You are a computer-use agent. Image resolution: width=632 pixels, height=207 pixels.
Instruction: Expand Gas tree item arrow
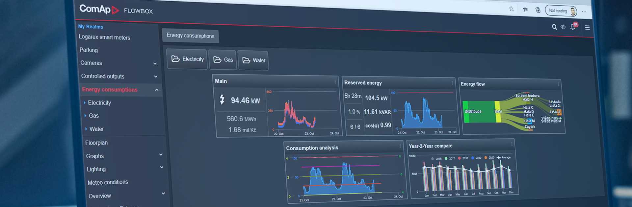[x=85, y=116]
